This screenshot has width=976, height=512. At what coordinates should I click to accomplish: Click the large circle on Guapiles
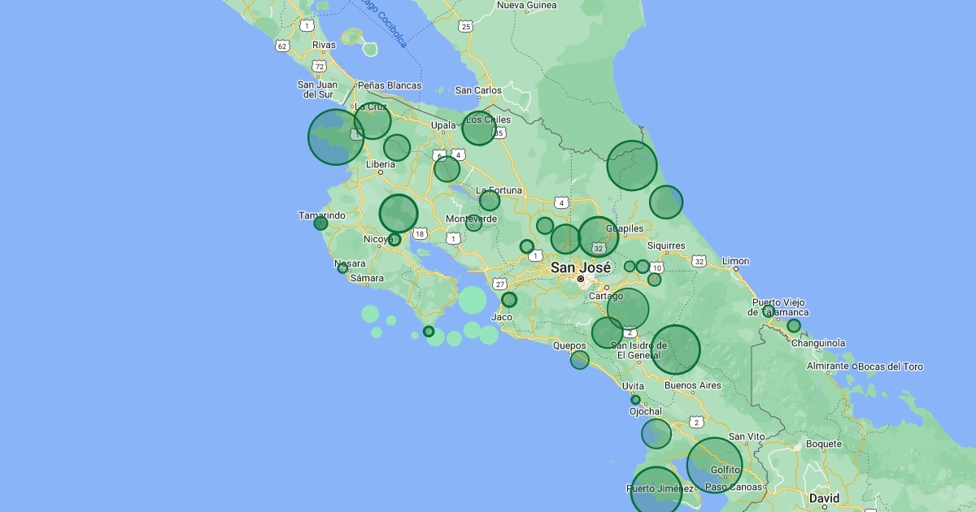point(599,236)
